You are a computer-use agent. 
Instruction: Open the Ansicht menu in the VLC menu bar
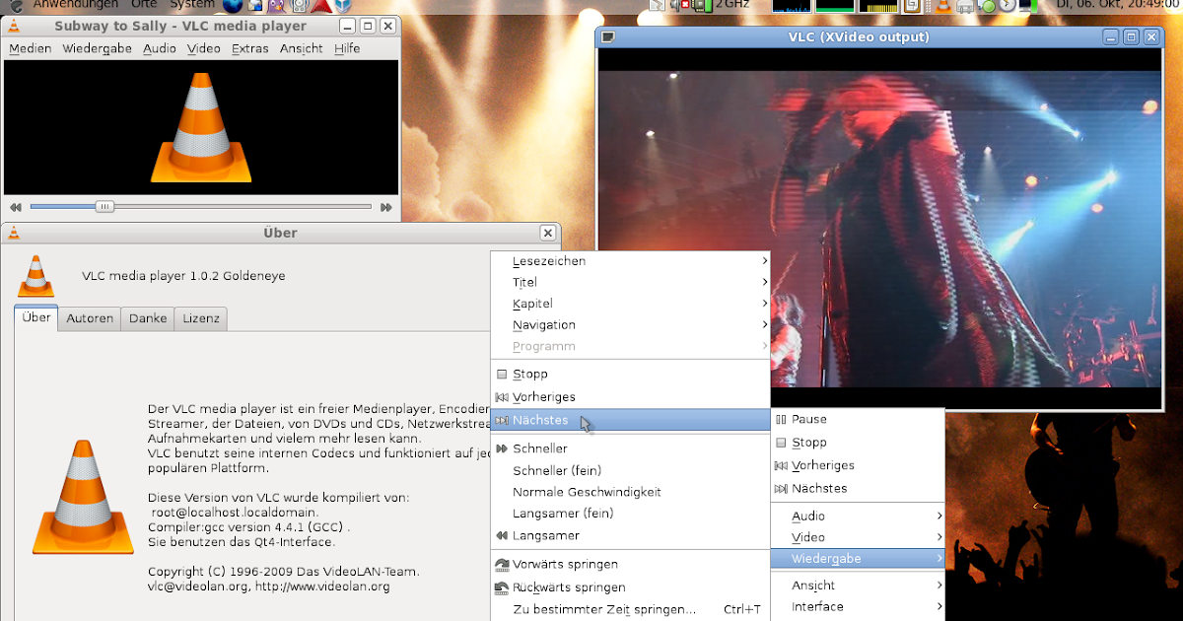point(302,48)
